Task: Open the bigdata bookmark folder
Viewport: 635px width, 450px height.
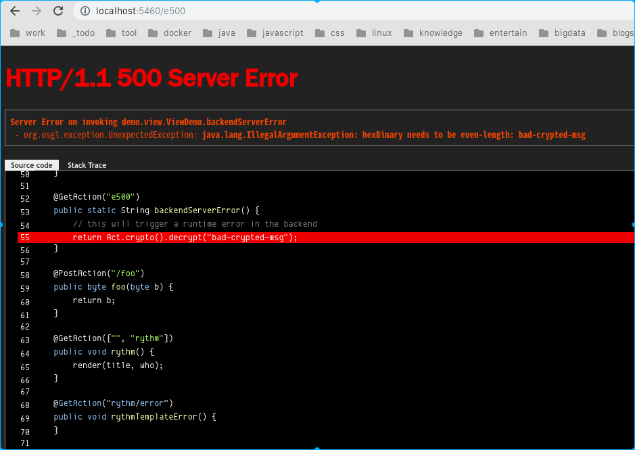Action: coord(562,32)
